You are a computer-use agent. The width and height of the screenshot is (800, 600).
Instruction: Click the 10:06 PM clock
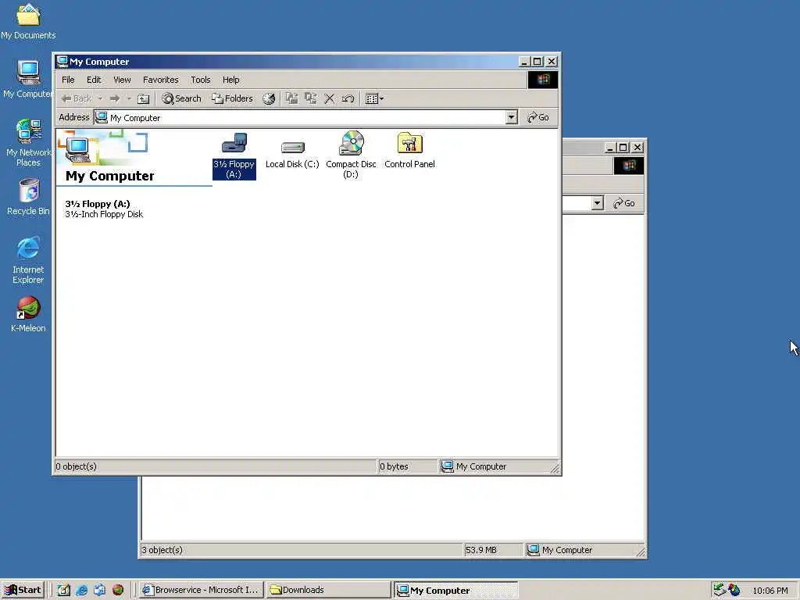[770, 591]
